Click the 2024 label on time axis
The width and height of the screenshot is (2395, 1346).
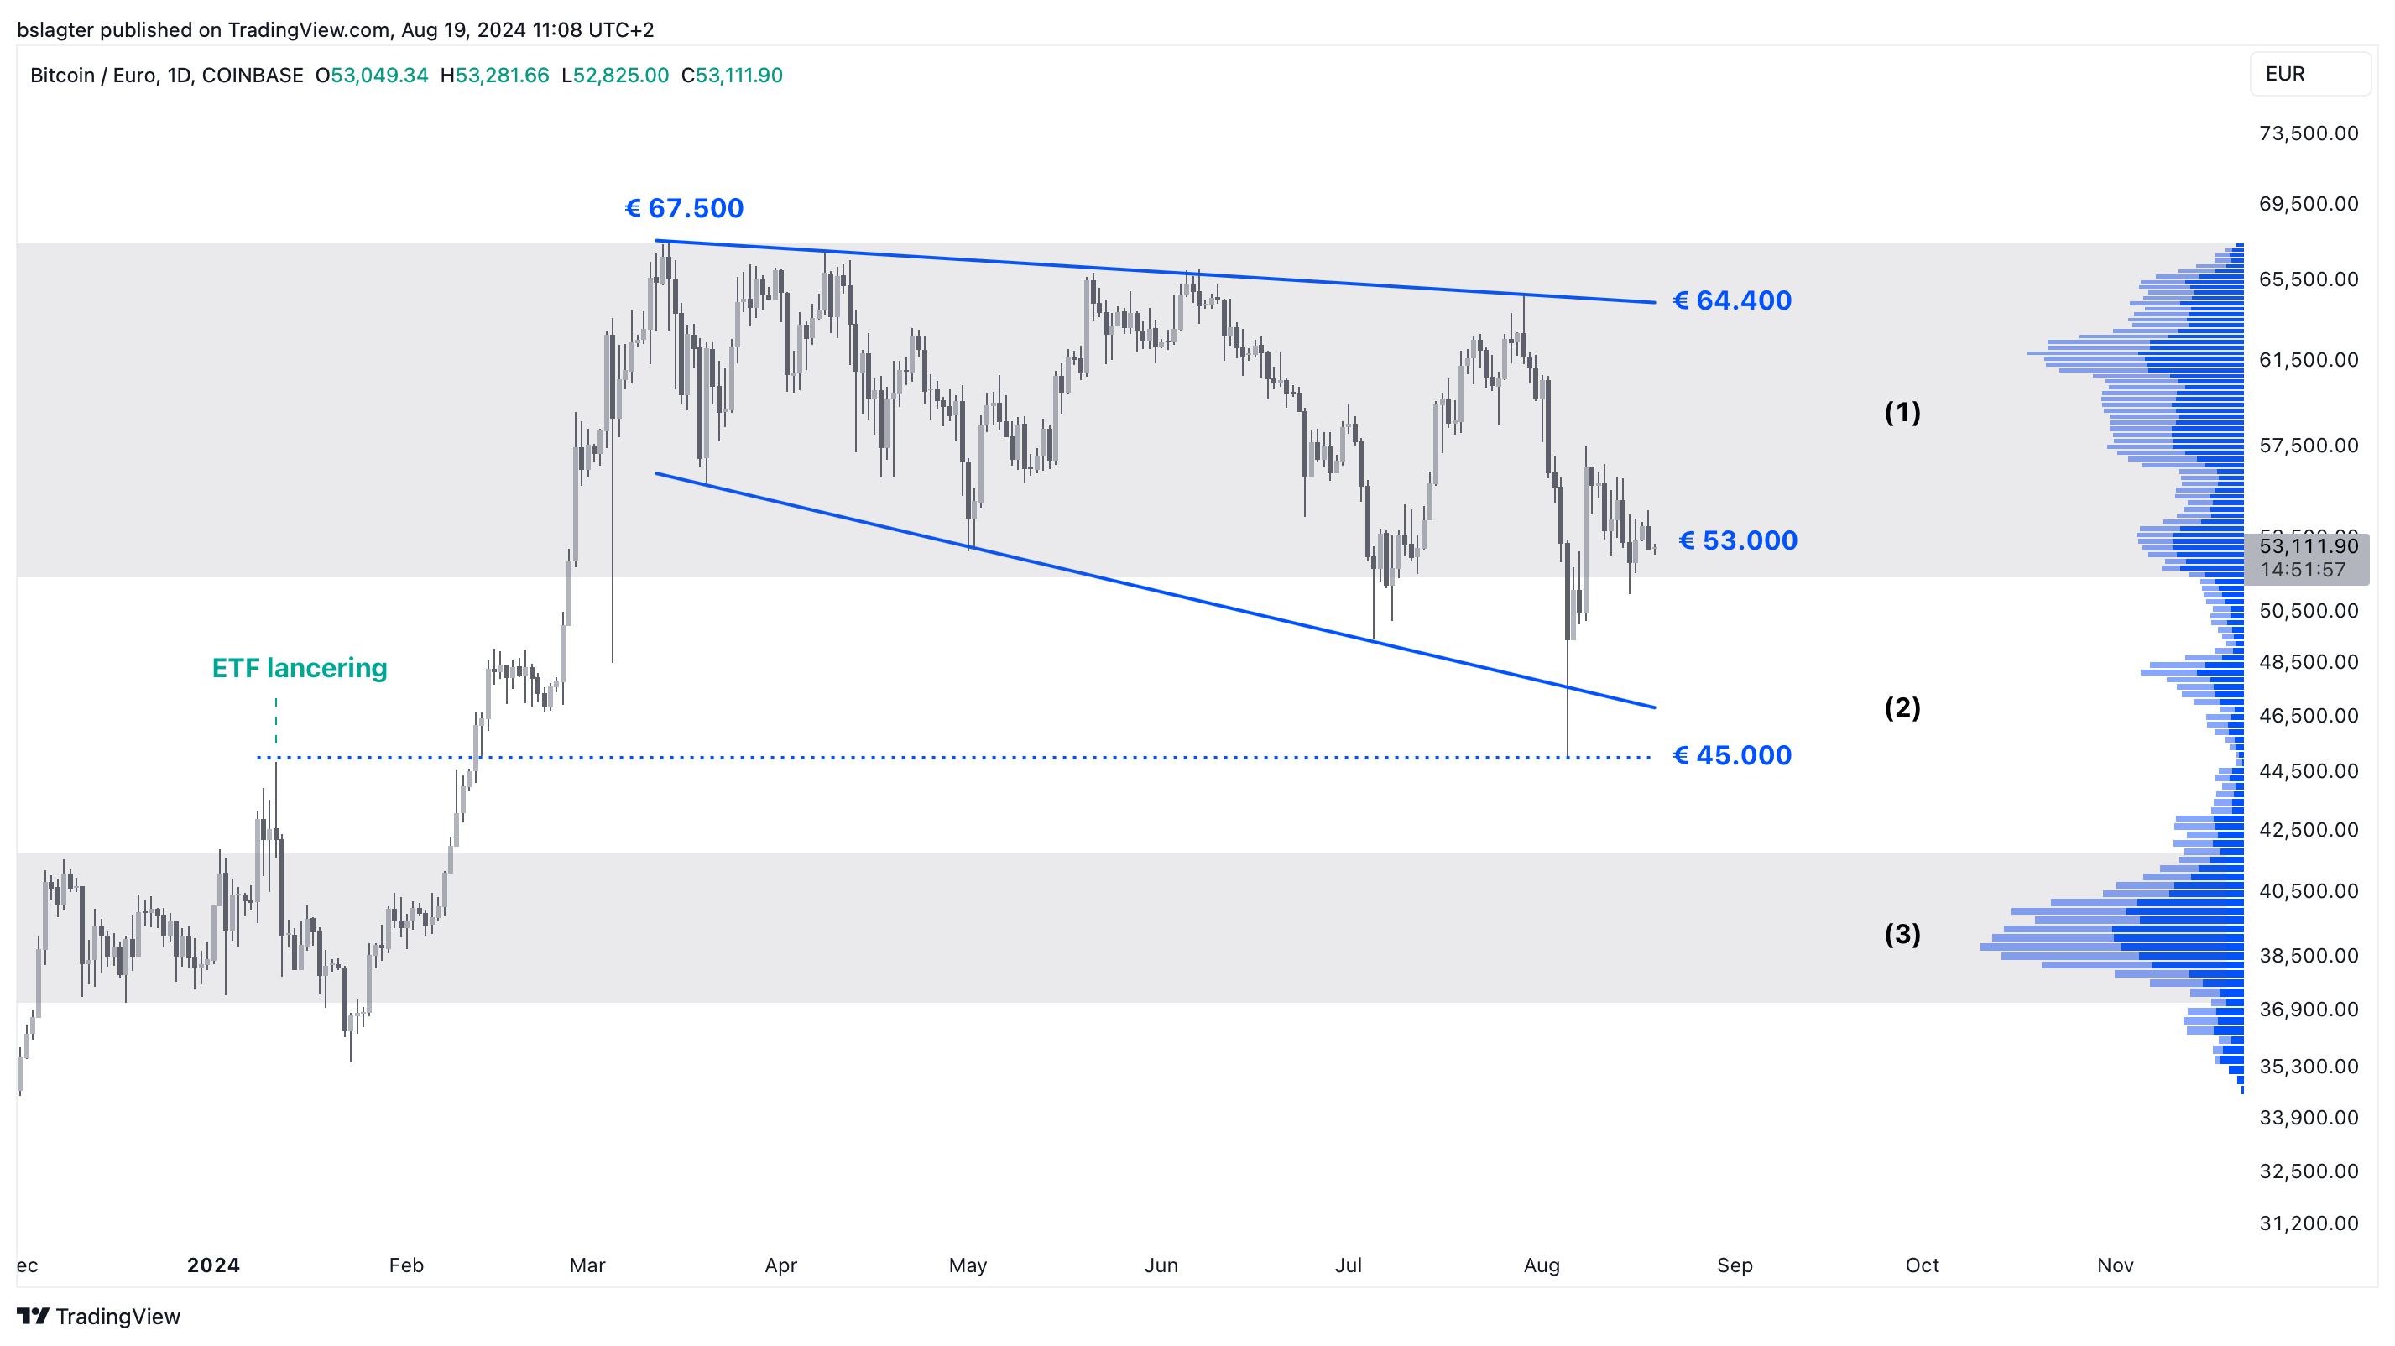[x=213, y=1265]
